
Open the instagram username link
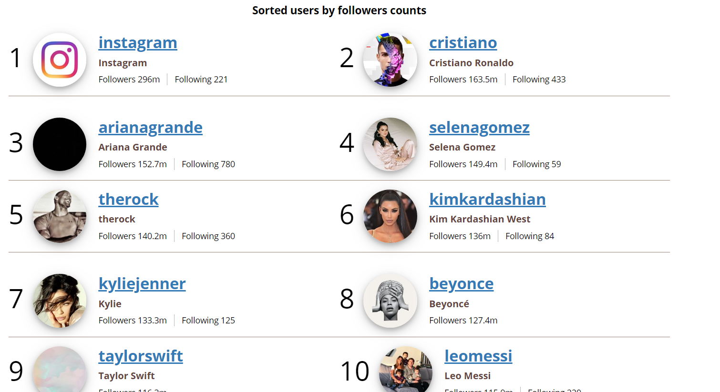[138, 43]
